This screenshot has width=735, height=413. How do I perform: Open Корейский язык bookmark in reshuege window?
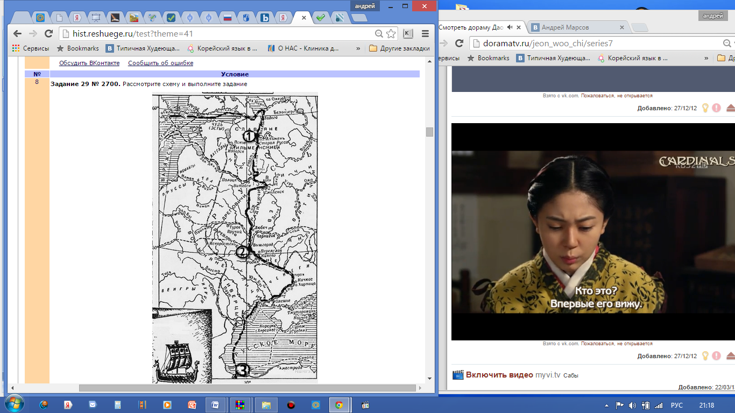[222, 48]
